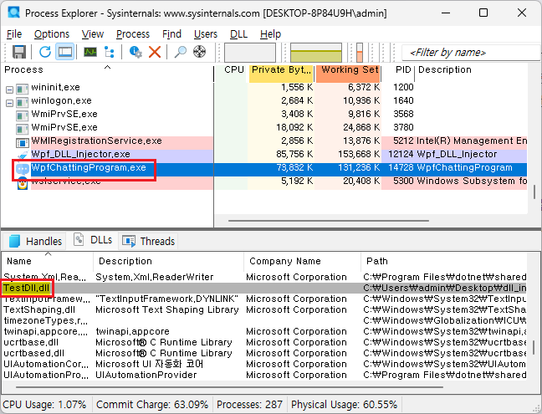
Task: Click the Refresh Now toolbar icon
Action: pos(45,52)
